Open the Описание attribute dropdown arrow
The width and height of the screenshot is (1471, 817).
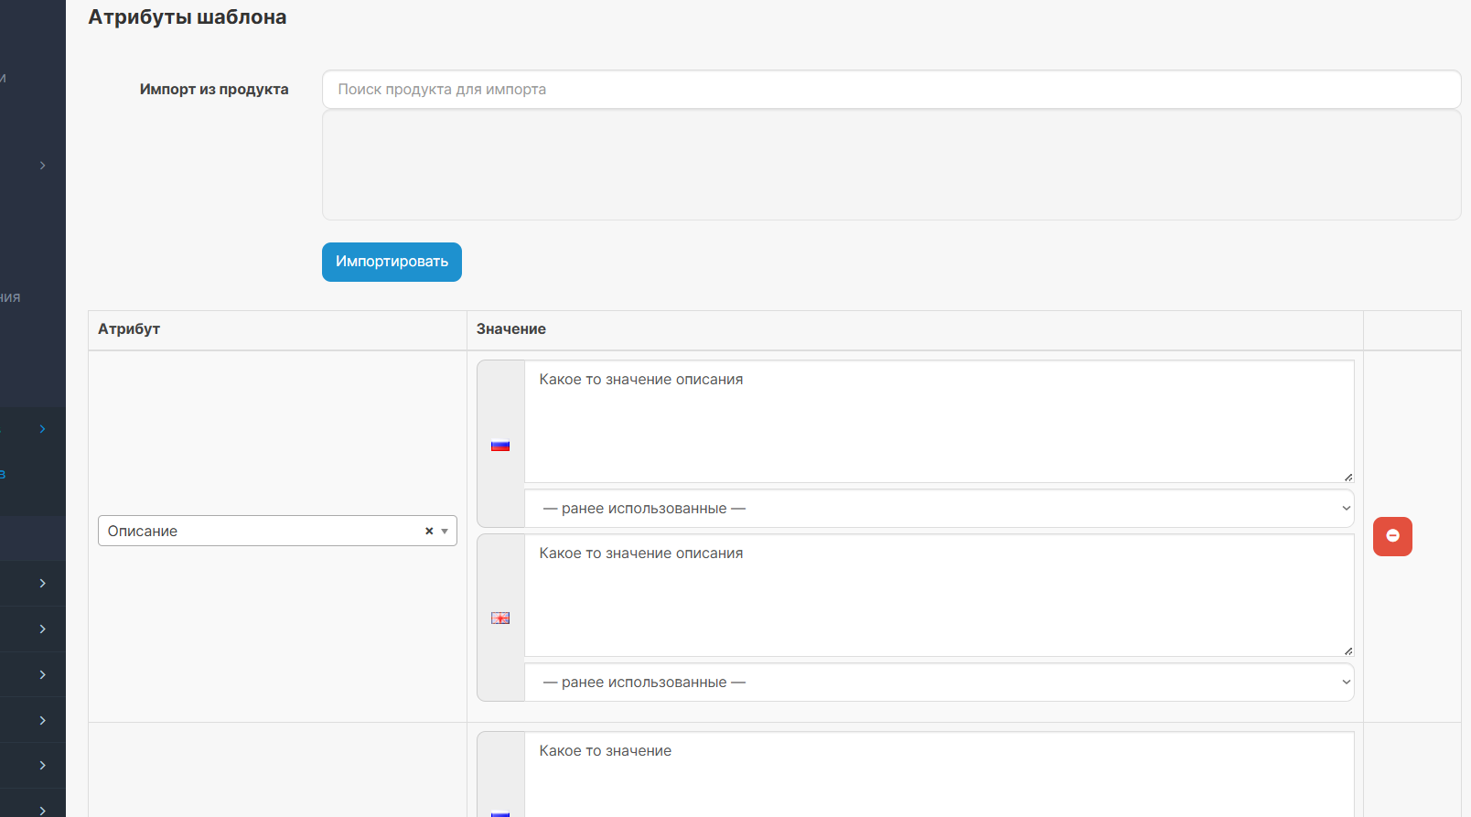click(x=445, y=532)
